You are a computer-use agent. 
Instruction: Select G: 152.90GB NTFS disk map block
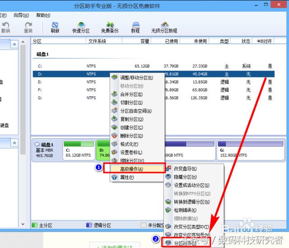click(251, 150)
